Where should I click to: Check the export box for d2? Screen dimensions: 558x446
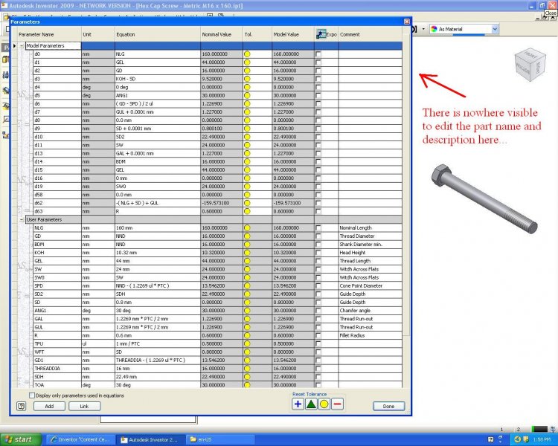click(318, 71)
